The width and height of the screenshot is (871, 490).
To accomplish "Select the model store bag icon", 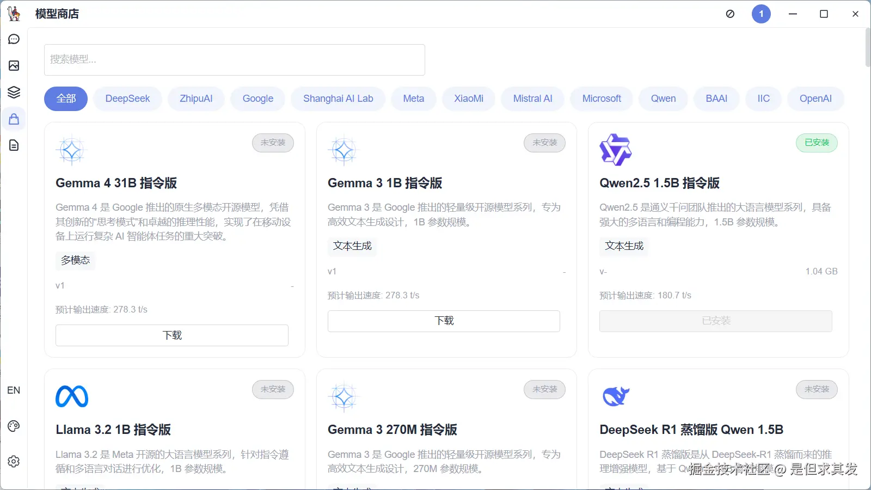I will click(14, 119).
